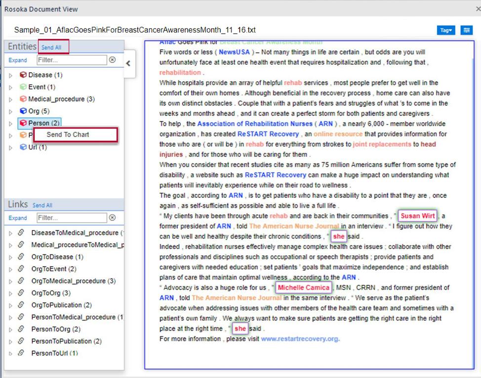The image size is (481, 378).
Task: Select the Person (2) entity item
Action: (x=43, y=123)
